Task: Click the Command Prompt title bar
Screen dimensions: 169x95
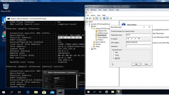Action: tap(45, 19)
